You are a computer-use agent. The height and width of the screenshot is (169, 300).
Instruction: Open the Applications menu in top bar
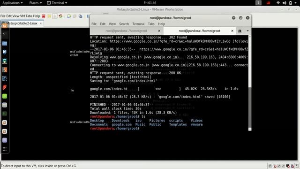click(13, 3)
